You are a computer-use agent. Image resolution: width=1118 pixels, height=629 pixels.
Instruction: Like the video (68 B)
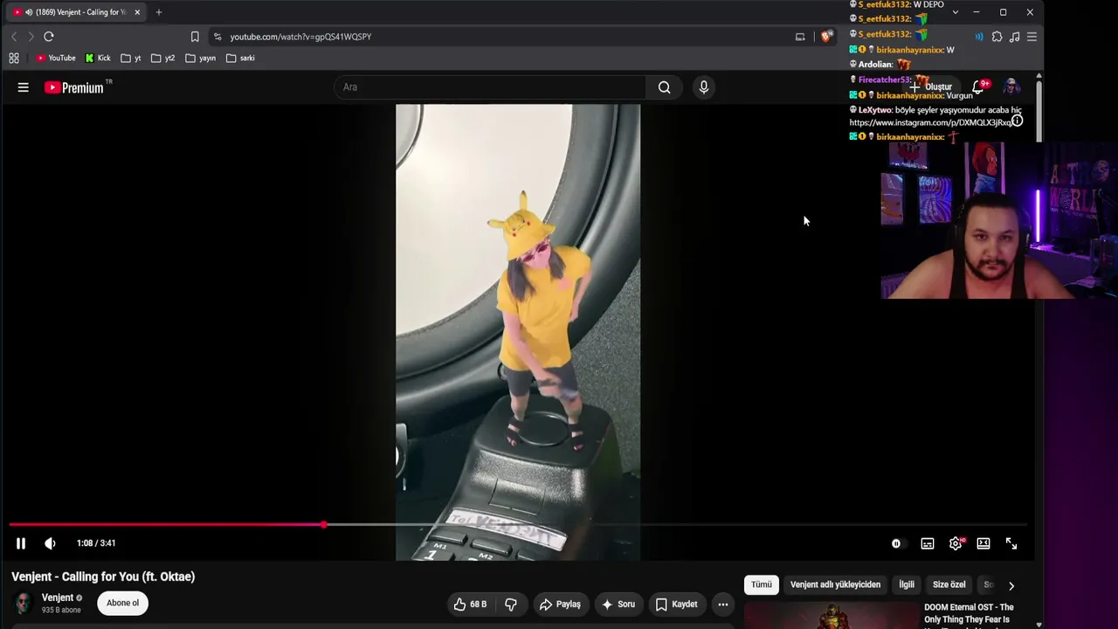pos(471,604)
